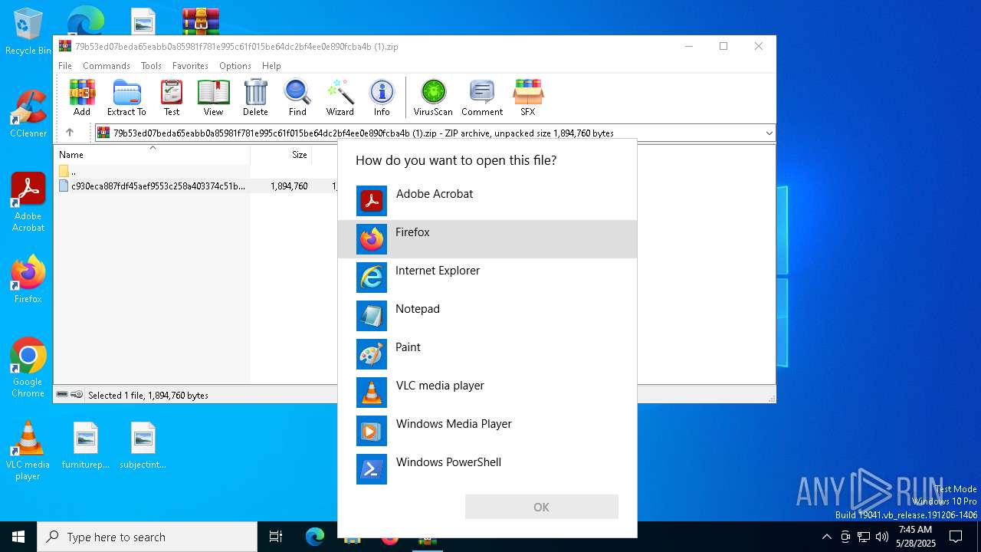This screenshot has width=981, height=552.
Task: Open the File menu
Action: (x=65, y=66)
